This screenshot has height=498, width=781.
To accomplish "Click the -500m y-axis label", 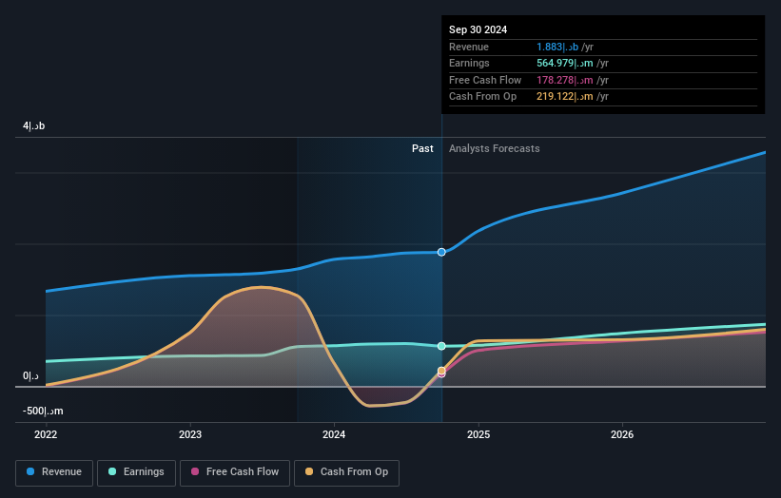I will [44, 412].
